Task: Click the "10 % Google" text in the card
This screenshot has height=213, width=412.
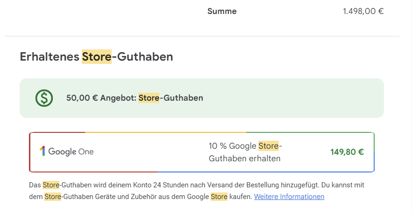Action: coord(232,146)
